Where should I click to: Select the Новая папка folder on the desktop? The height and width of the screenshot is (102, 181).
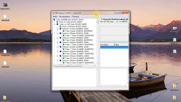coord(5,98)
